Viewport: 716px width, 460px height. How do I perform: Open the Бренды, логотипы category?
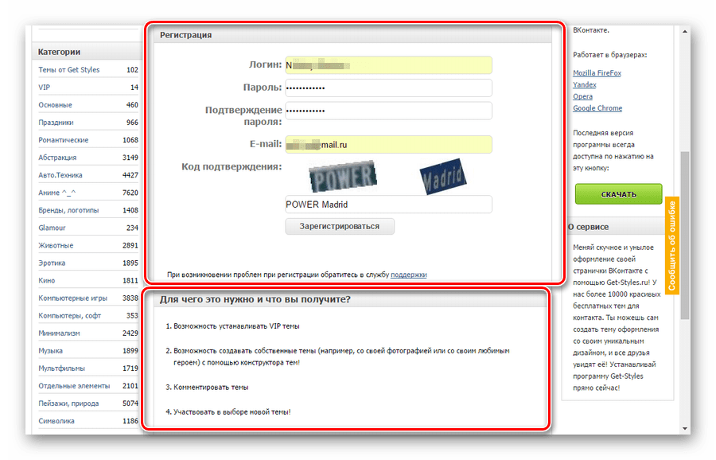(68, 210)
